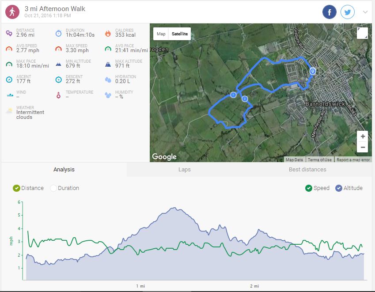Click the Facebook share icon
Image resolution: width=375 pixels, height=292 pixels.
tap(329, 12)
